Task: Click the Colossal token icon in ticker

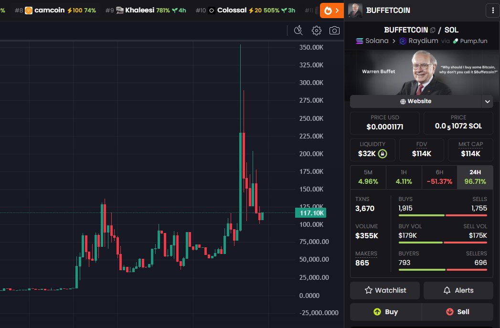Action: pyautogui.click(x=212, y=11)
